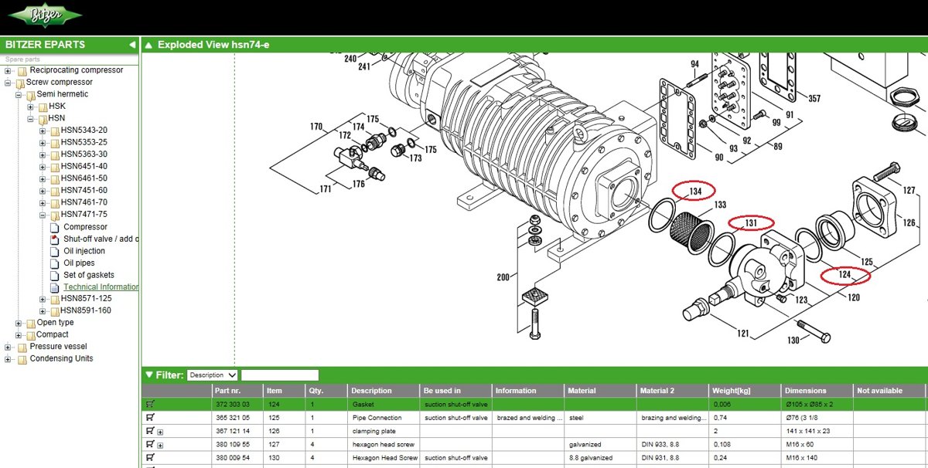Add Pipe Connection row to cart
This screenshot has height=468, width=928.
150,417
